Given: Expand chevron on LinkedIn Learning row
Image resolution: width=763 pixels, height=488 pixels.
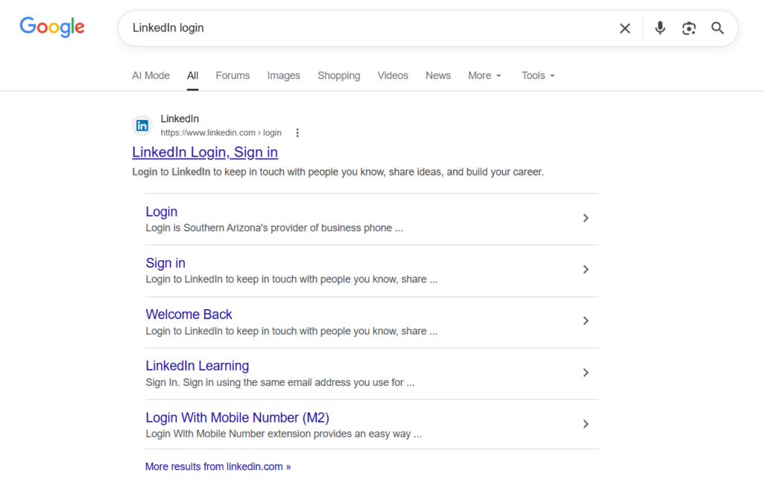Looking at the screenshot, I should point(586,373).
